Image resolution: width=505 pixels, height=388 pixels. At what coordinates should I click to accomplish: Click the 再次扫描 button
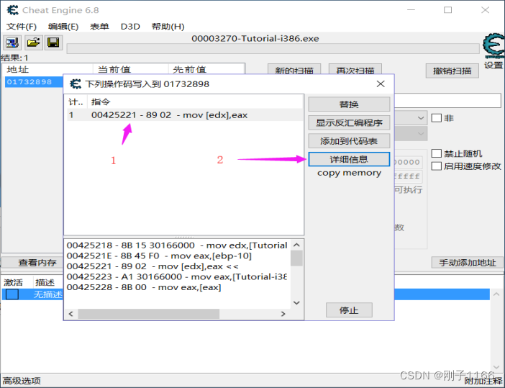click(x=355, y=70)
